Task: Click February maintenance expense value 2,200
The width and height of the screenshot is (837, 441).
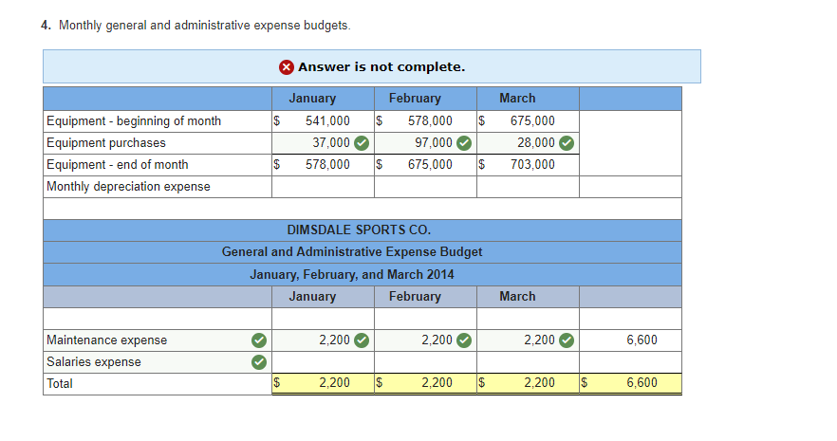Action: (x=437, y=340)
